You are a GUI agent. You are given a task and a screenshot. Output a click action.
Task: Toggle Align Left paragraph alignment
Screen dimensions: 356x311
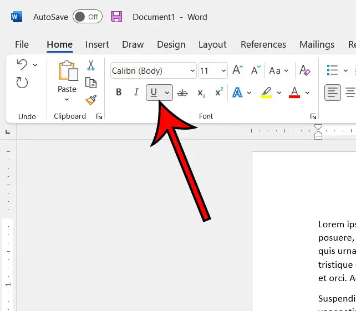(x=333, y=93)
